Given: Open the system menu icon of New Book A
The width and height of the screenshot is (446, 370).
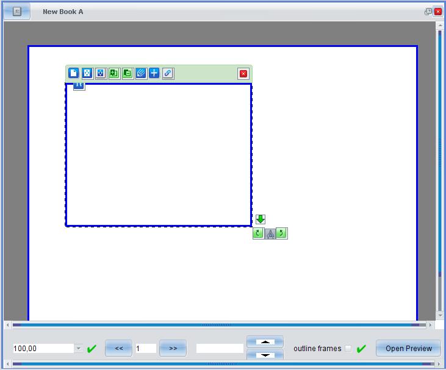Looking at the screenshot, I should 17,12.
